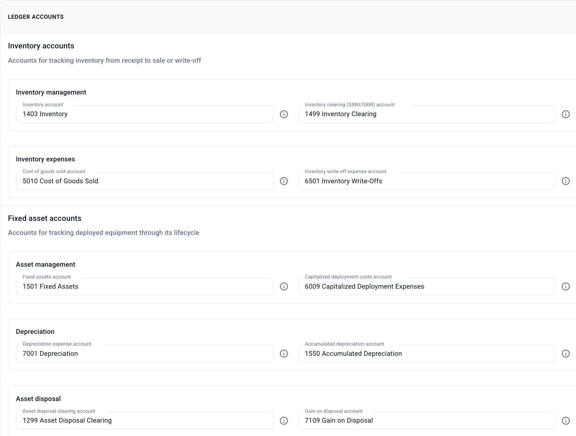Select the 5010 Cost of Goods Sold field
The height and width of the screenshot is (436, 576).
click(x=144, y=181)
